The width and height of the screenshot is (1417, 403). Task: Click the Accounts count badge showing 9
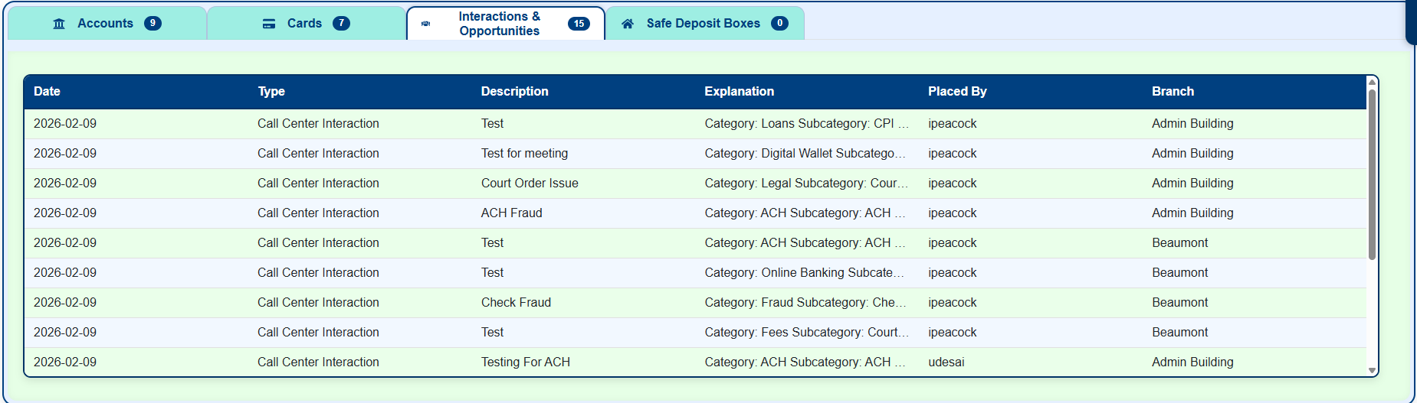pyautogui.click(x=153, y=24)
